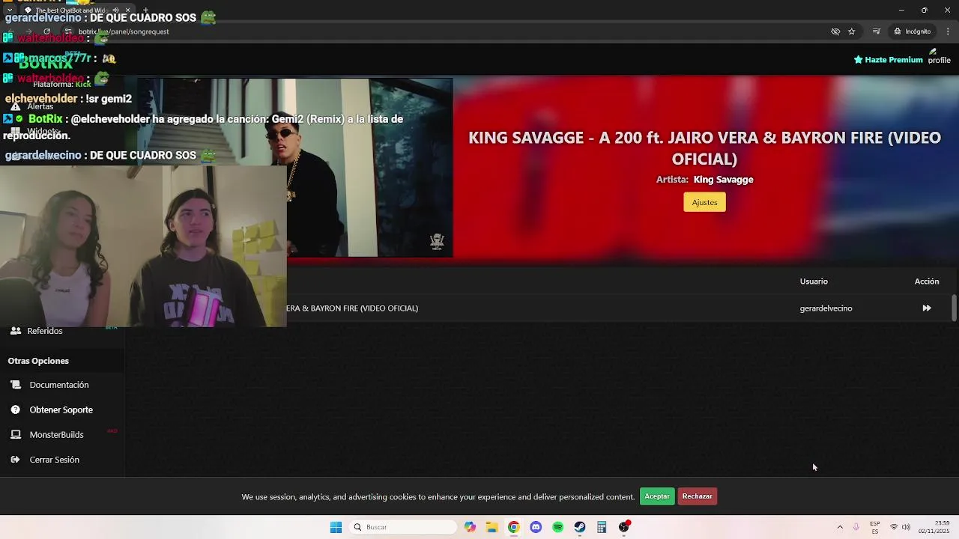The width and height of the screenshot is (959, 539).
Task: Open the clock and date panel
Action: point(934,527)
